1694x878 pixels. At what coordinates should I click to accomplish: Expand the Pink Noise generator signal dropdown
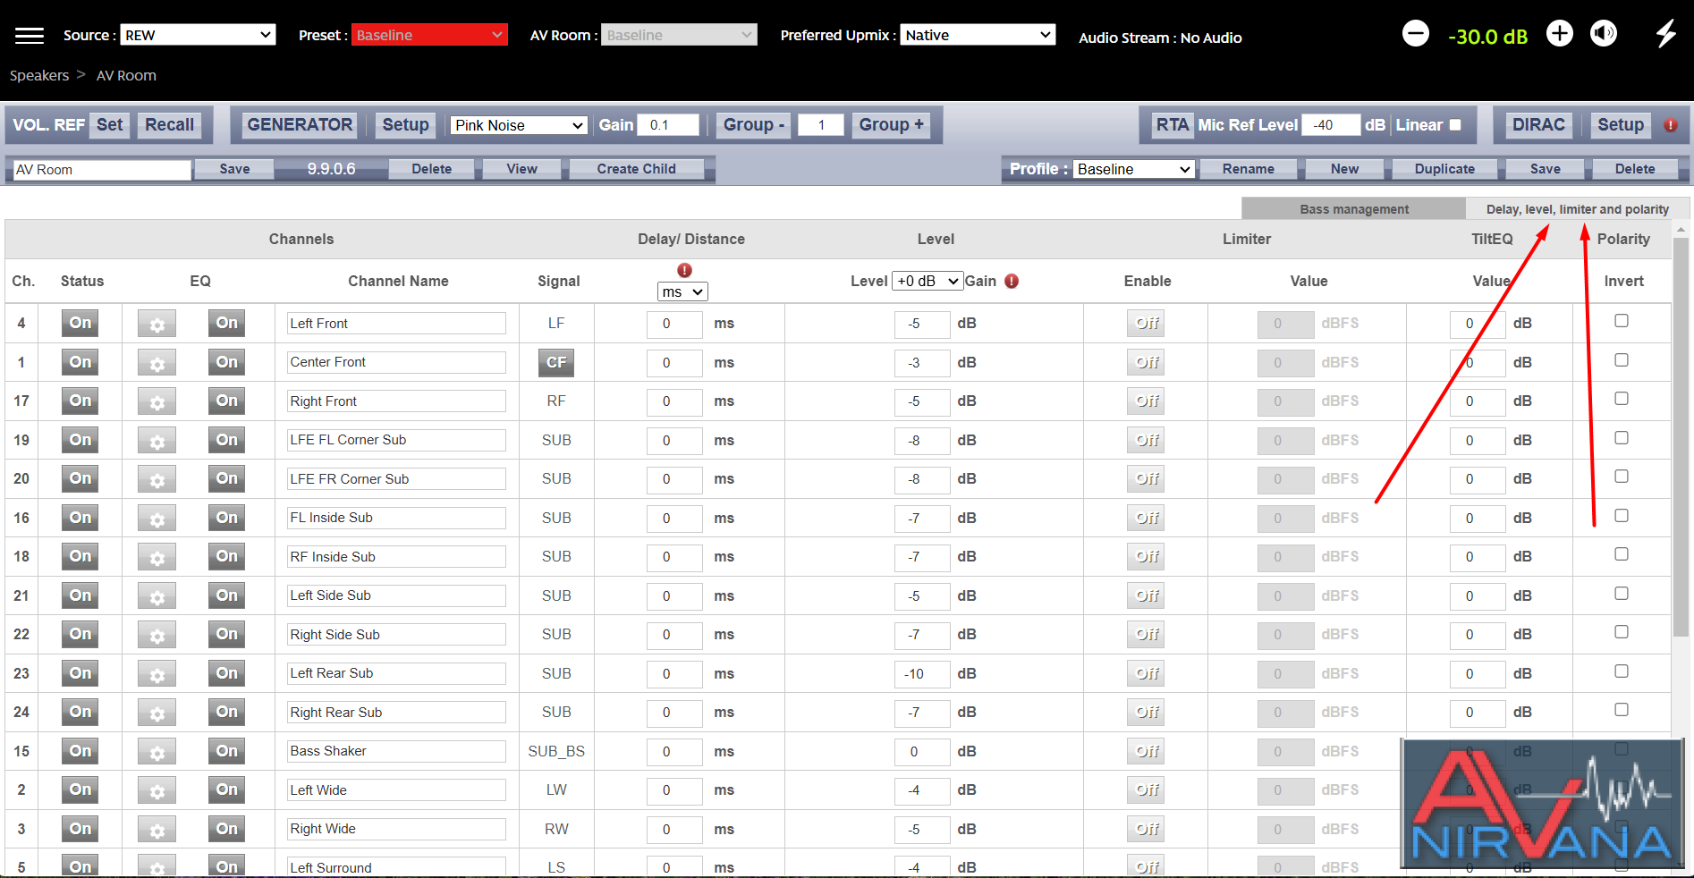tap(519, 125)
